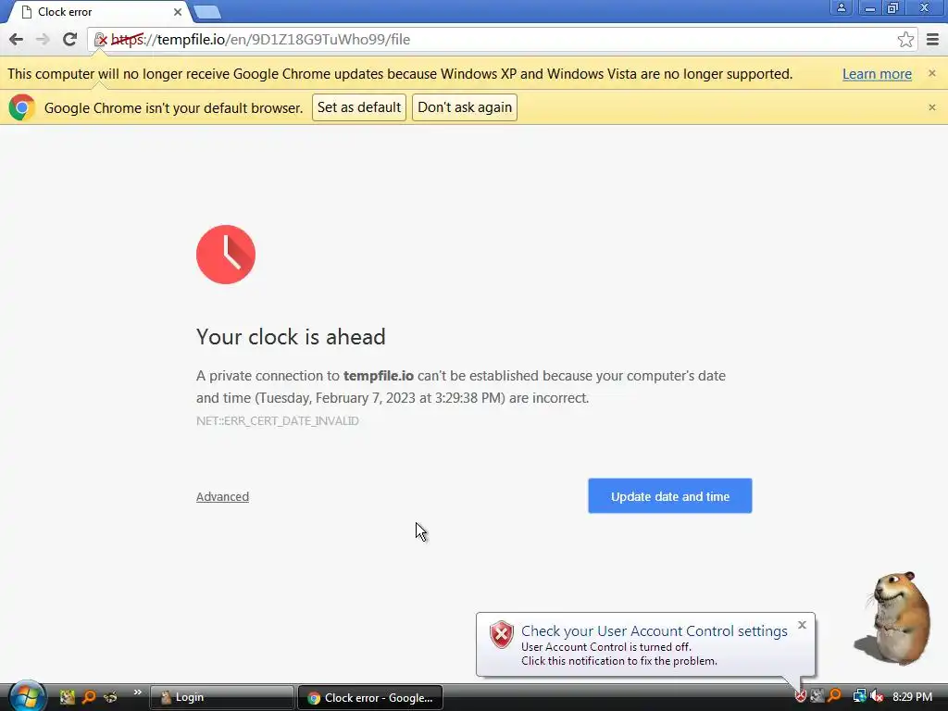The width and height of the screenshot is (948, 711).
Task: Open the broken HTTPS lock icon info
Action: tap(101, 40)
